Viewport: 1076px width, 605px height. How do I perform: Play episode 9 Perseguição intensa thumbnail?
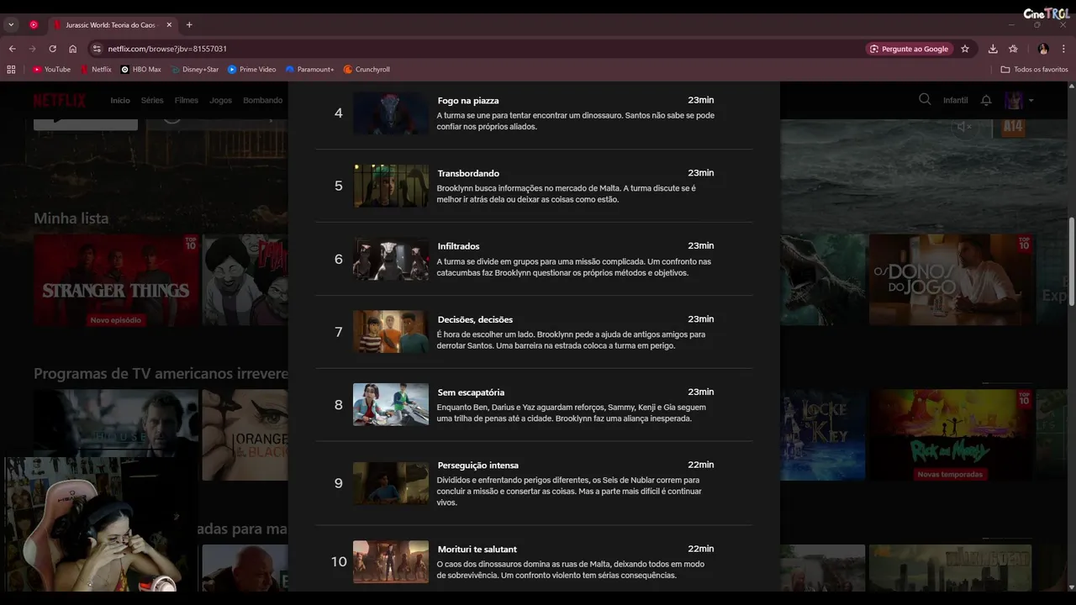[390, 483]
